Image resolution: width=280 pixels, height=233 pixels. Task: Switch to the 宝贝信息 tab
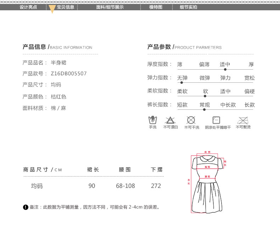66,7
